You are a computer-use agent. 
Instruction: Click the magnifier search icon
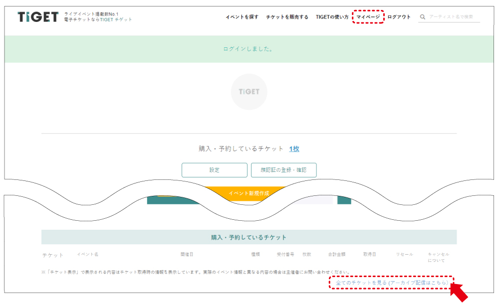tap(423, 17)
